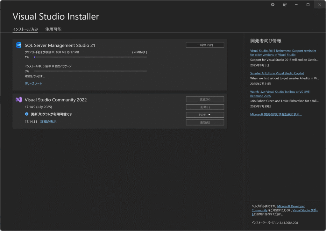
Task: Click the SQL Server Management Studio 21 title
Action: point(60,45)
